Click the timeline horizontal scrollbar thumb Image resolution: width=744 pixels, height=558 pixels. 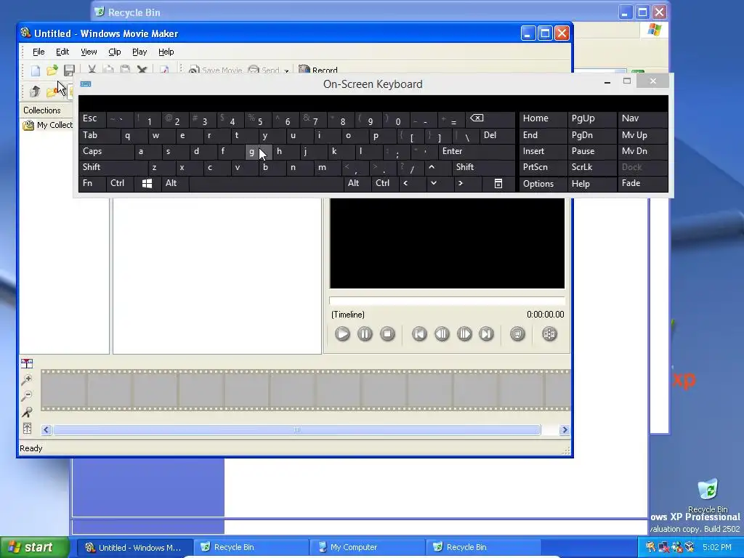point(296,430)
